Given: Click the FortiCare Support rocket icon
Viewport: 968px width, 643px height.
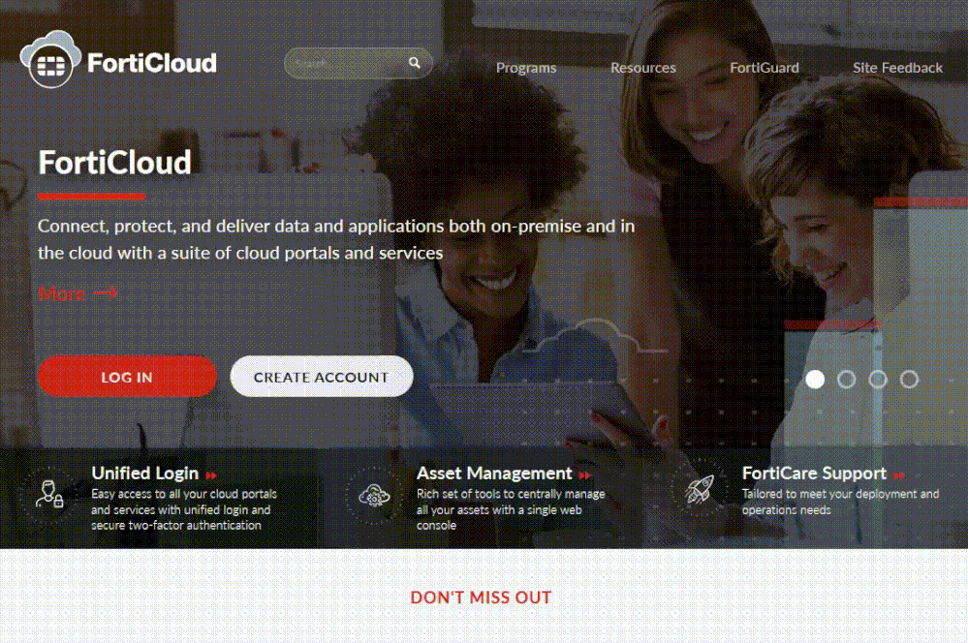Looking at the screenshot, I should 700,490.
